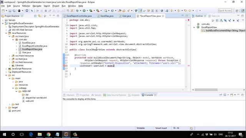246x138 pixels.
Task: Collapse ExcelReportView in Outline
Action: (194, 27)
